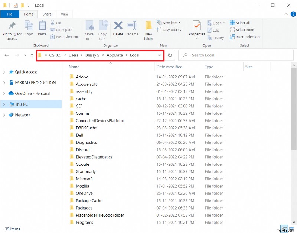Screen dimensions: 297x233
Task: Refresh the folder with the refresh icon
Action: (170, 55)
